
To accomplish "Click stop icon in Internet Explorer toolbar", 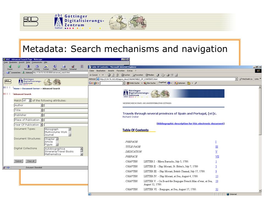I will [x=109, y=75].
